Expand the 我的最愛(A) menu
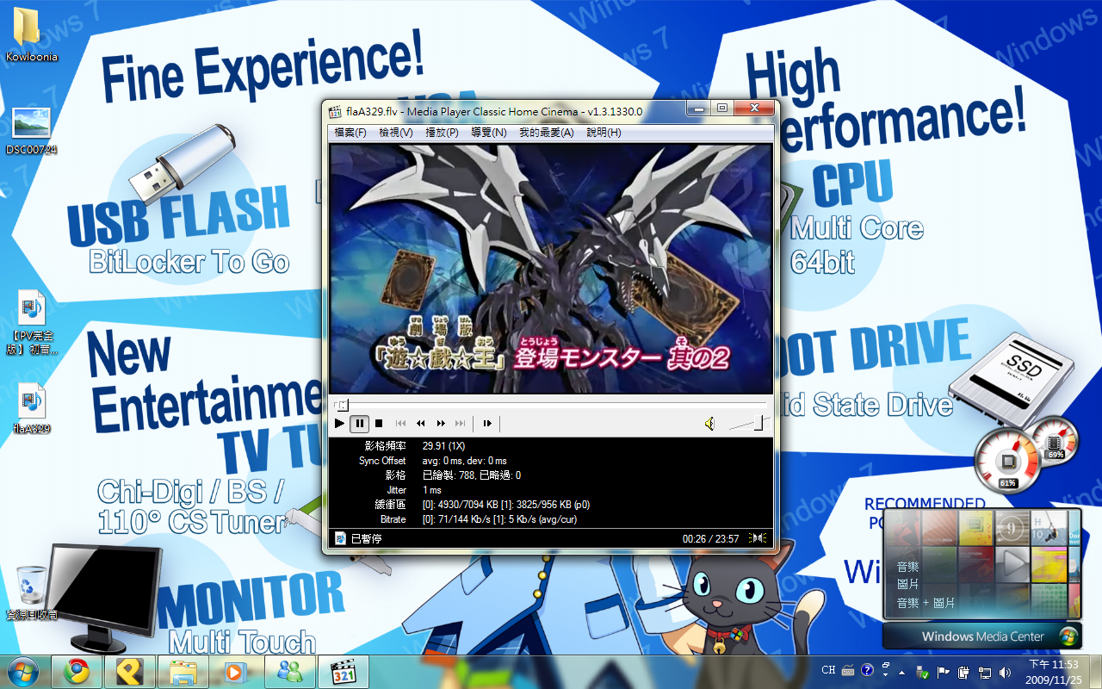Screen dimensions: 1102x689 click(x=546, y=133)
